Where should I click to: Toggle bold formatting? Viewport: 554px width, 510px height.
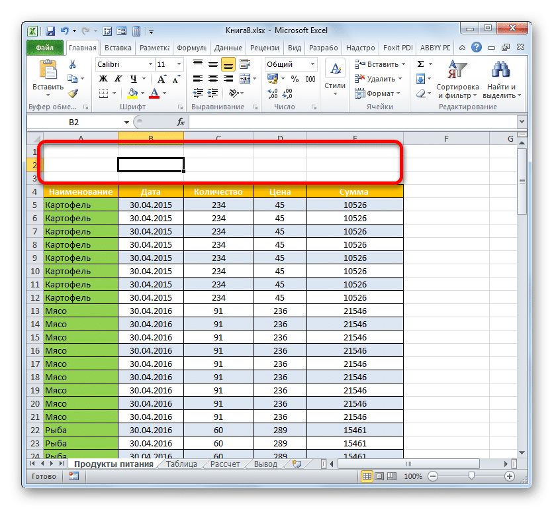click(x=103, y=79)
